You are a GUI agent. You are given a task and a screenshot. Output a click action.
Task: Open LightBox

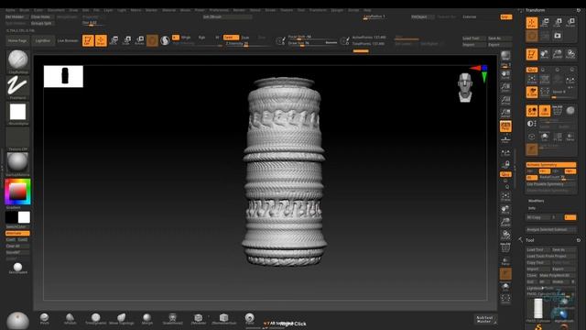tap(43, 40)
